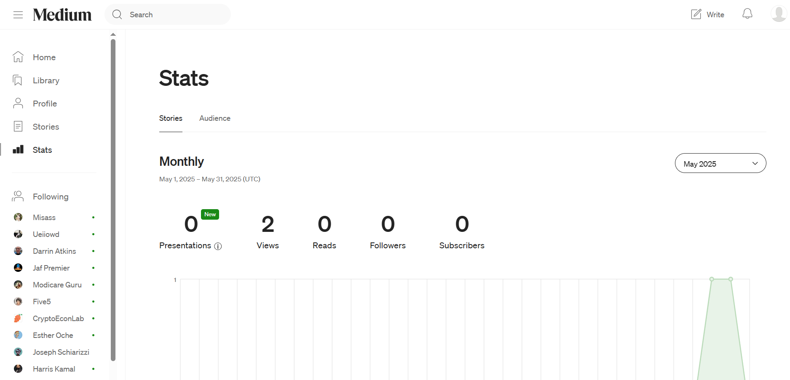Click the Misass avatar
Viewport: 790px width, 380px height.
point(18,217)
